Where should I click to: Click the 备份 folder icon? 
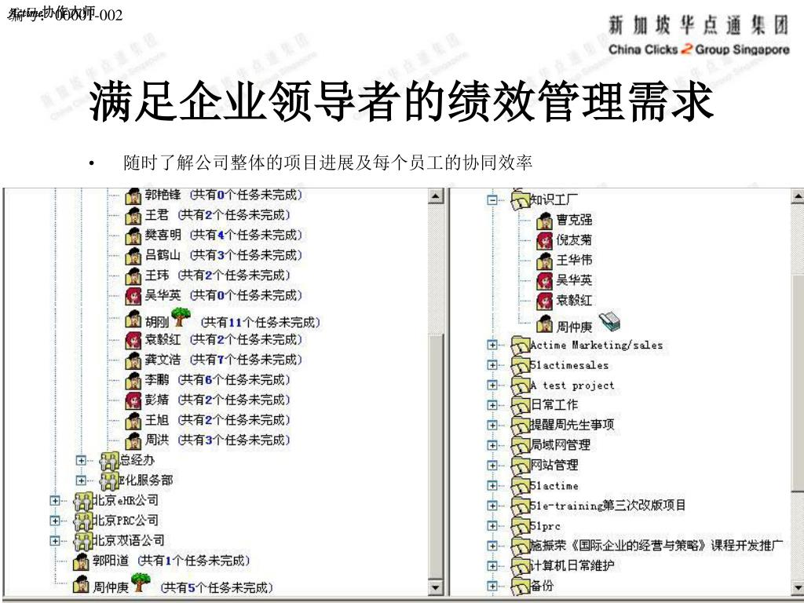521,586
